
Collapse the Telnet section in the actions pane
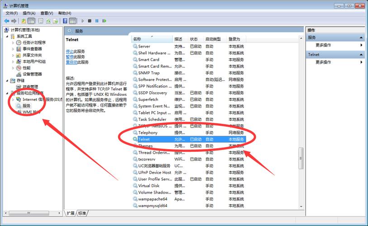[x=361, y=55]
